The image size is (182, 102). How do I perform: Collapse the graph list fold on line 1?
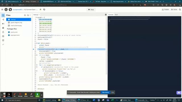click(37, 18)
